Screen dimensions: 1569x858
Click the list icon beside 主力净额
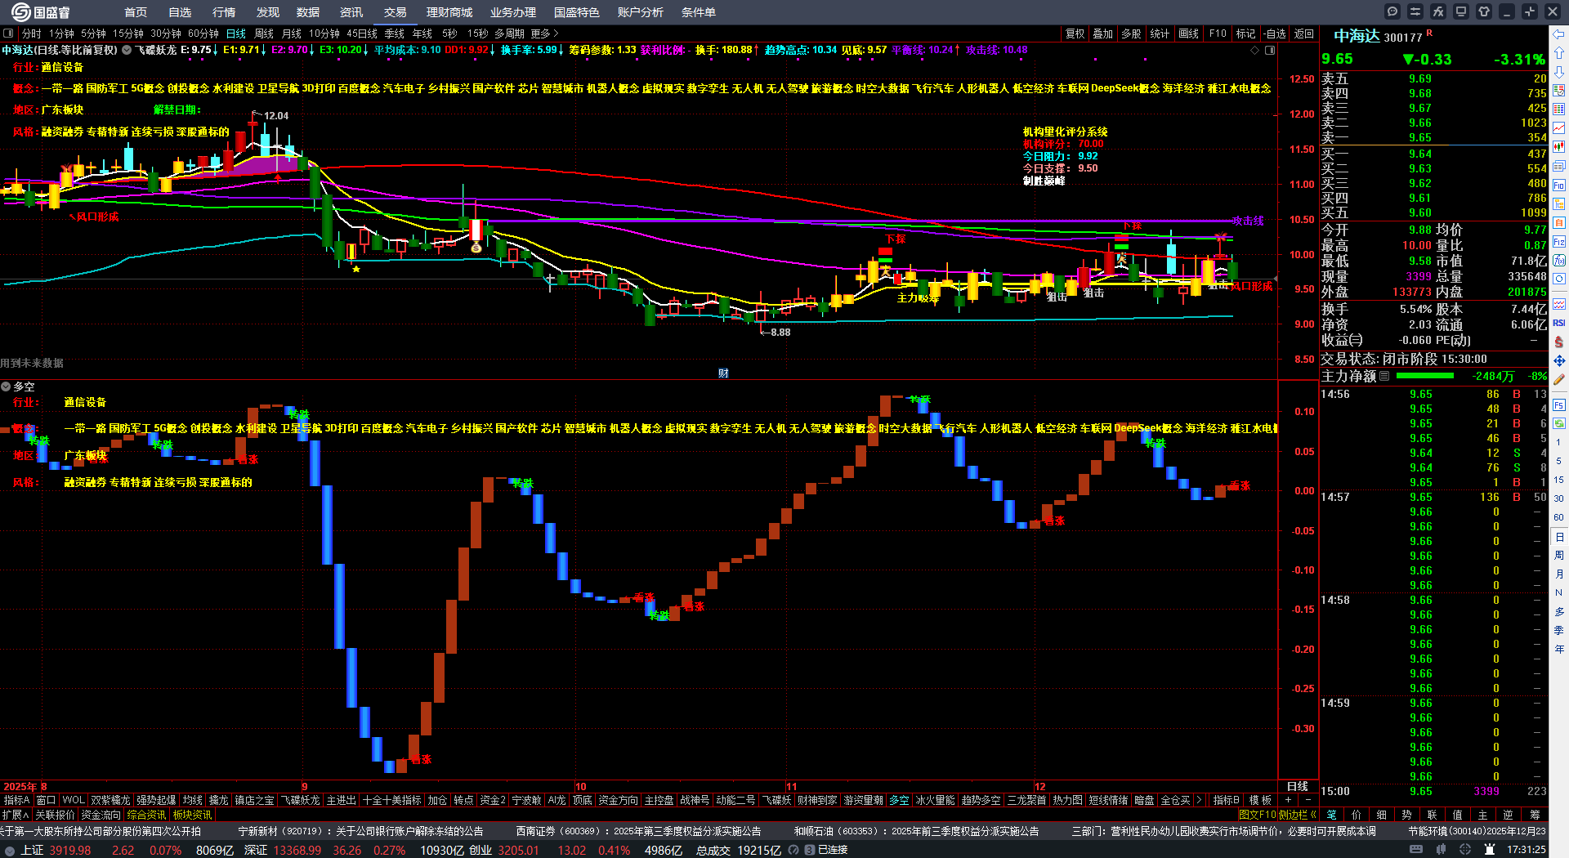1384,376
